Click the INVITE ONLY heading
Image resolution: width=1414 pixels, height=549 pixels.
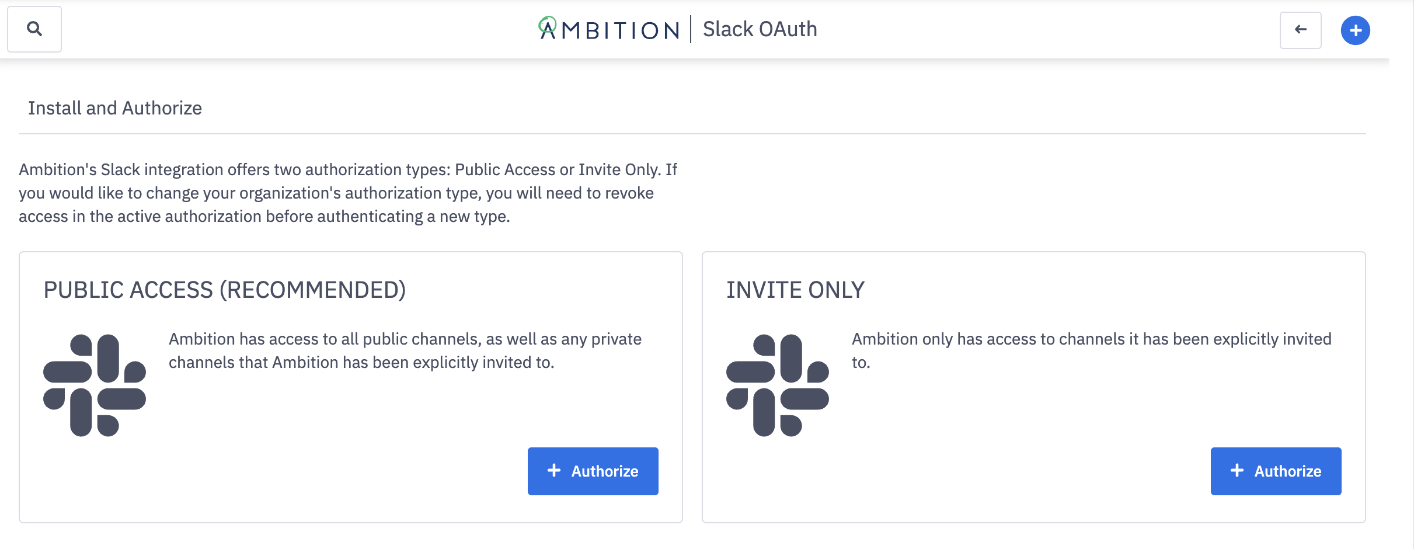click(795, 290)
